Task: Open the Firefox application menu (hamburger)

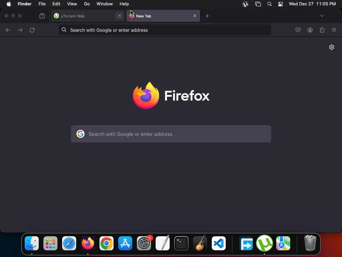Action: 334,30
